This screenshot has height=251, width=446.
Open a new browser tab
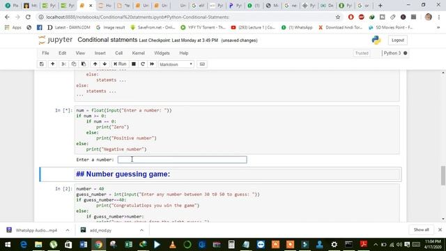click(x=380, y=6)
